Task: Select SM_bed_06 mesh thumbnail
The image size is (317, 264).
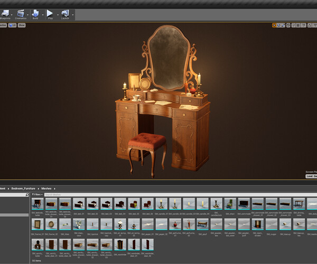Action: (x=147, y=204)
